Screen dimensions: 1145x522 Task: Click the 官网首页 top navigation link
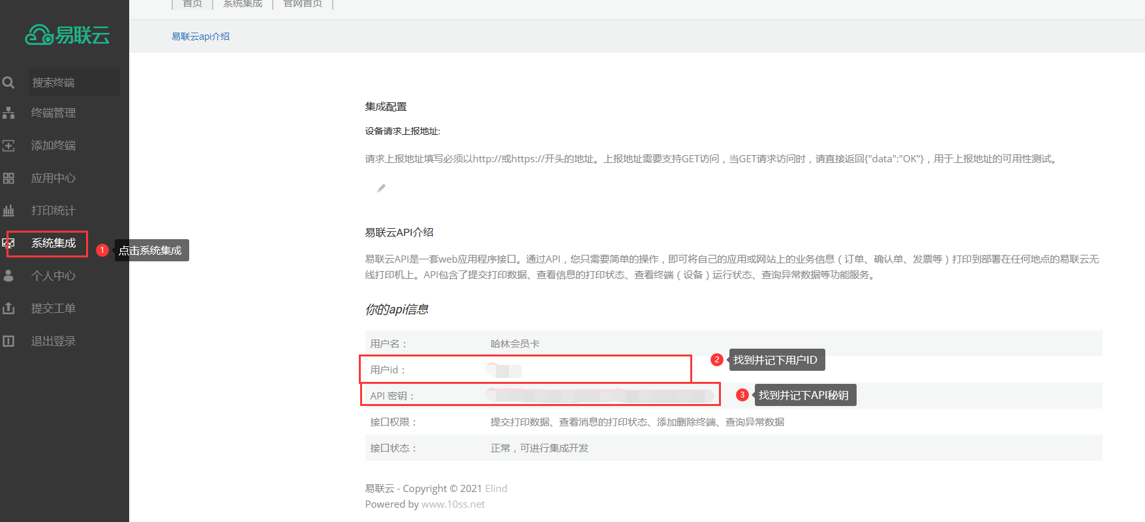pos(303,3)
